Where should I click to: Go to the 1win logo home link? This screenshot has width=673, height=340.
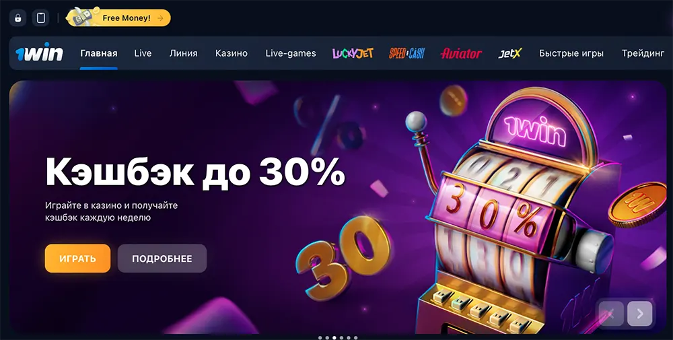point(40,53)
